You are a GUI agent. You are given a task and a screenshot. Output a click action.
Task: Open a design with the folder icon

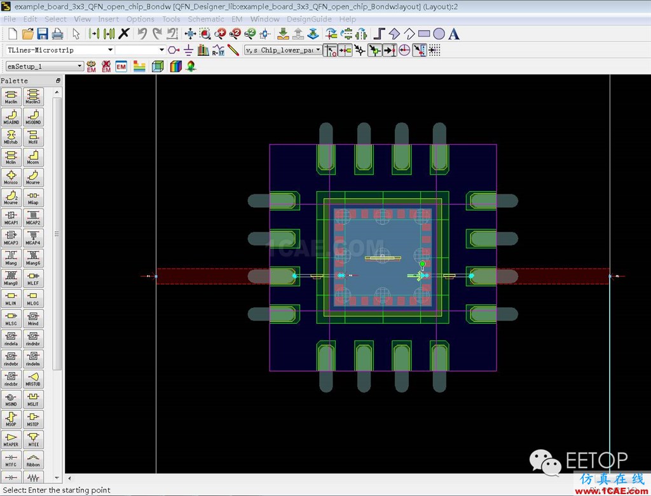[27, 34]
